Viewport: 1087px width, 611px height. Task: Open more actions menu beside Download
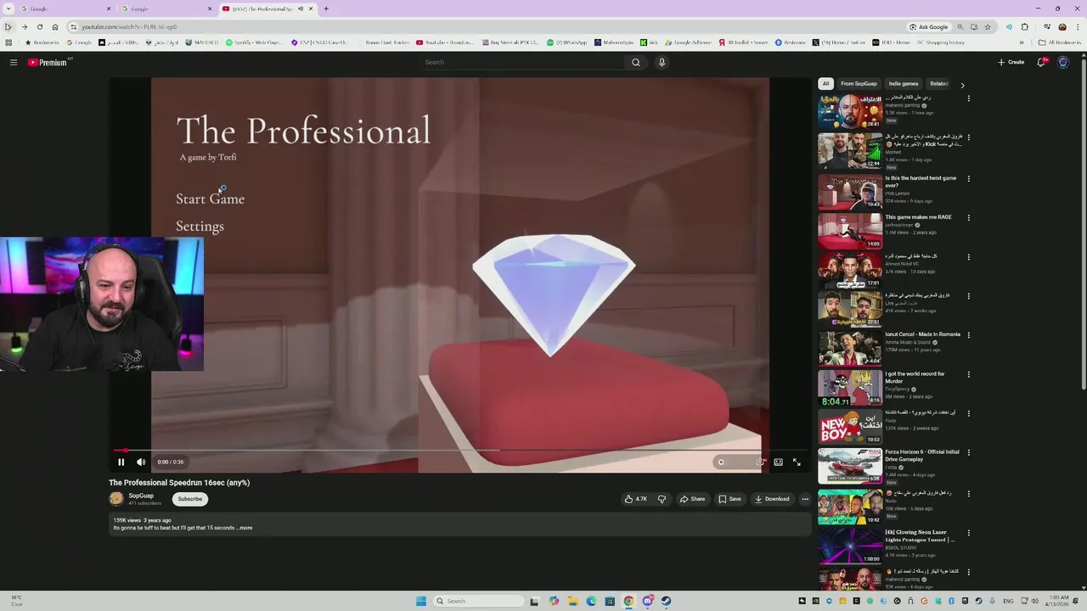pos(805,499)
